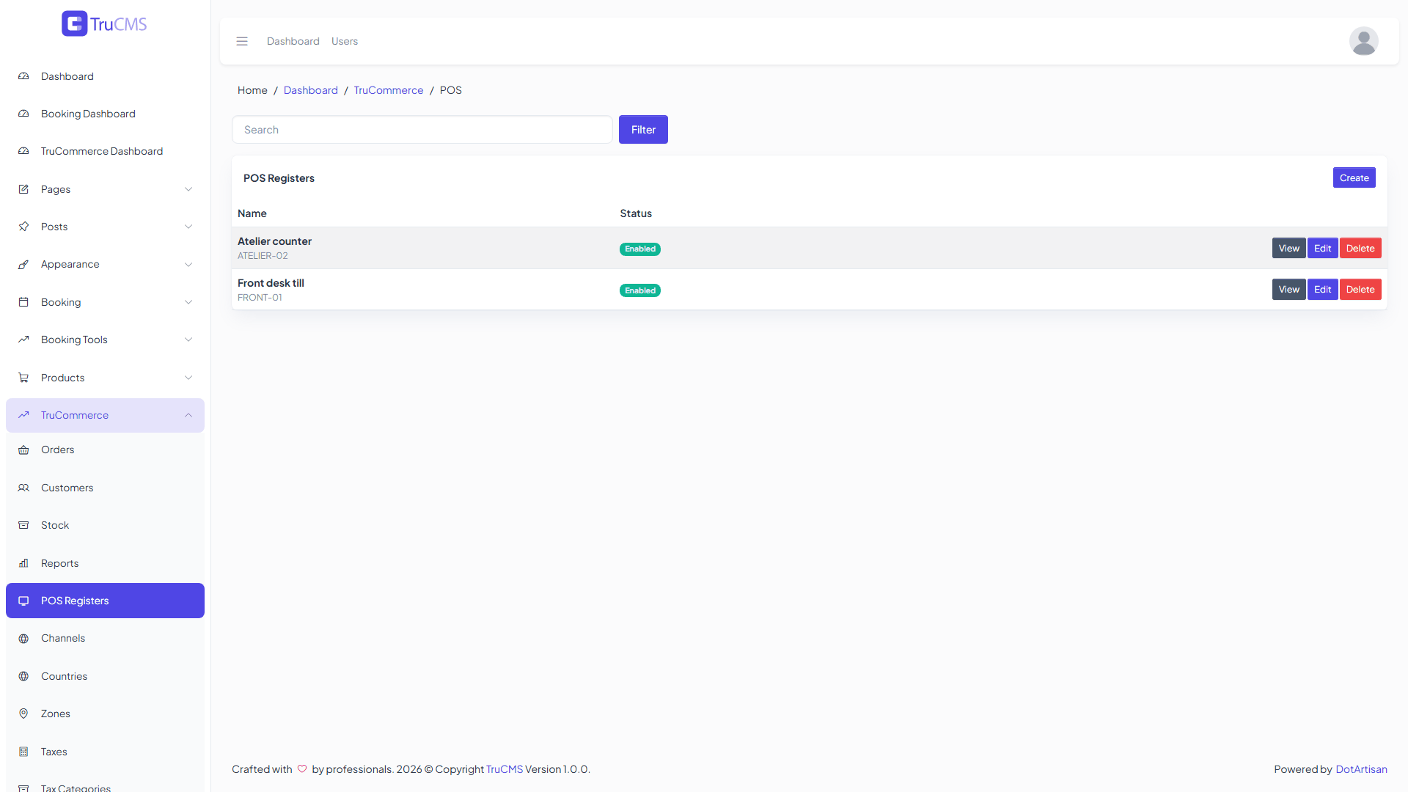Open Taxes in the sidebar

pyautogui.click(x=105, y=752)
